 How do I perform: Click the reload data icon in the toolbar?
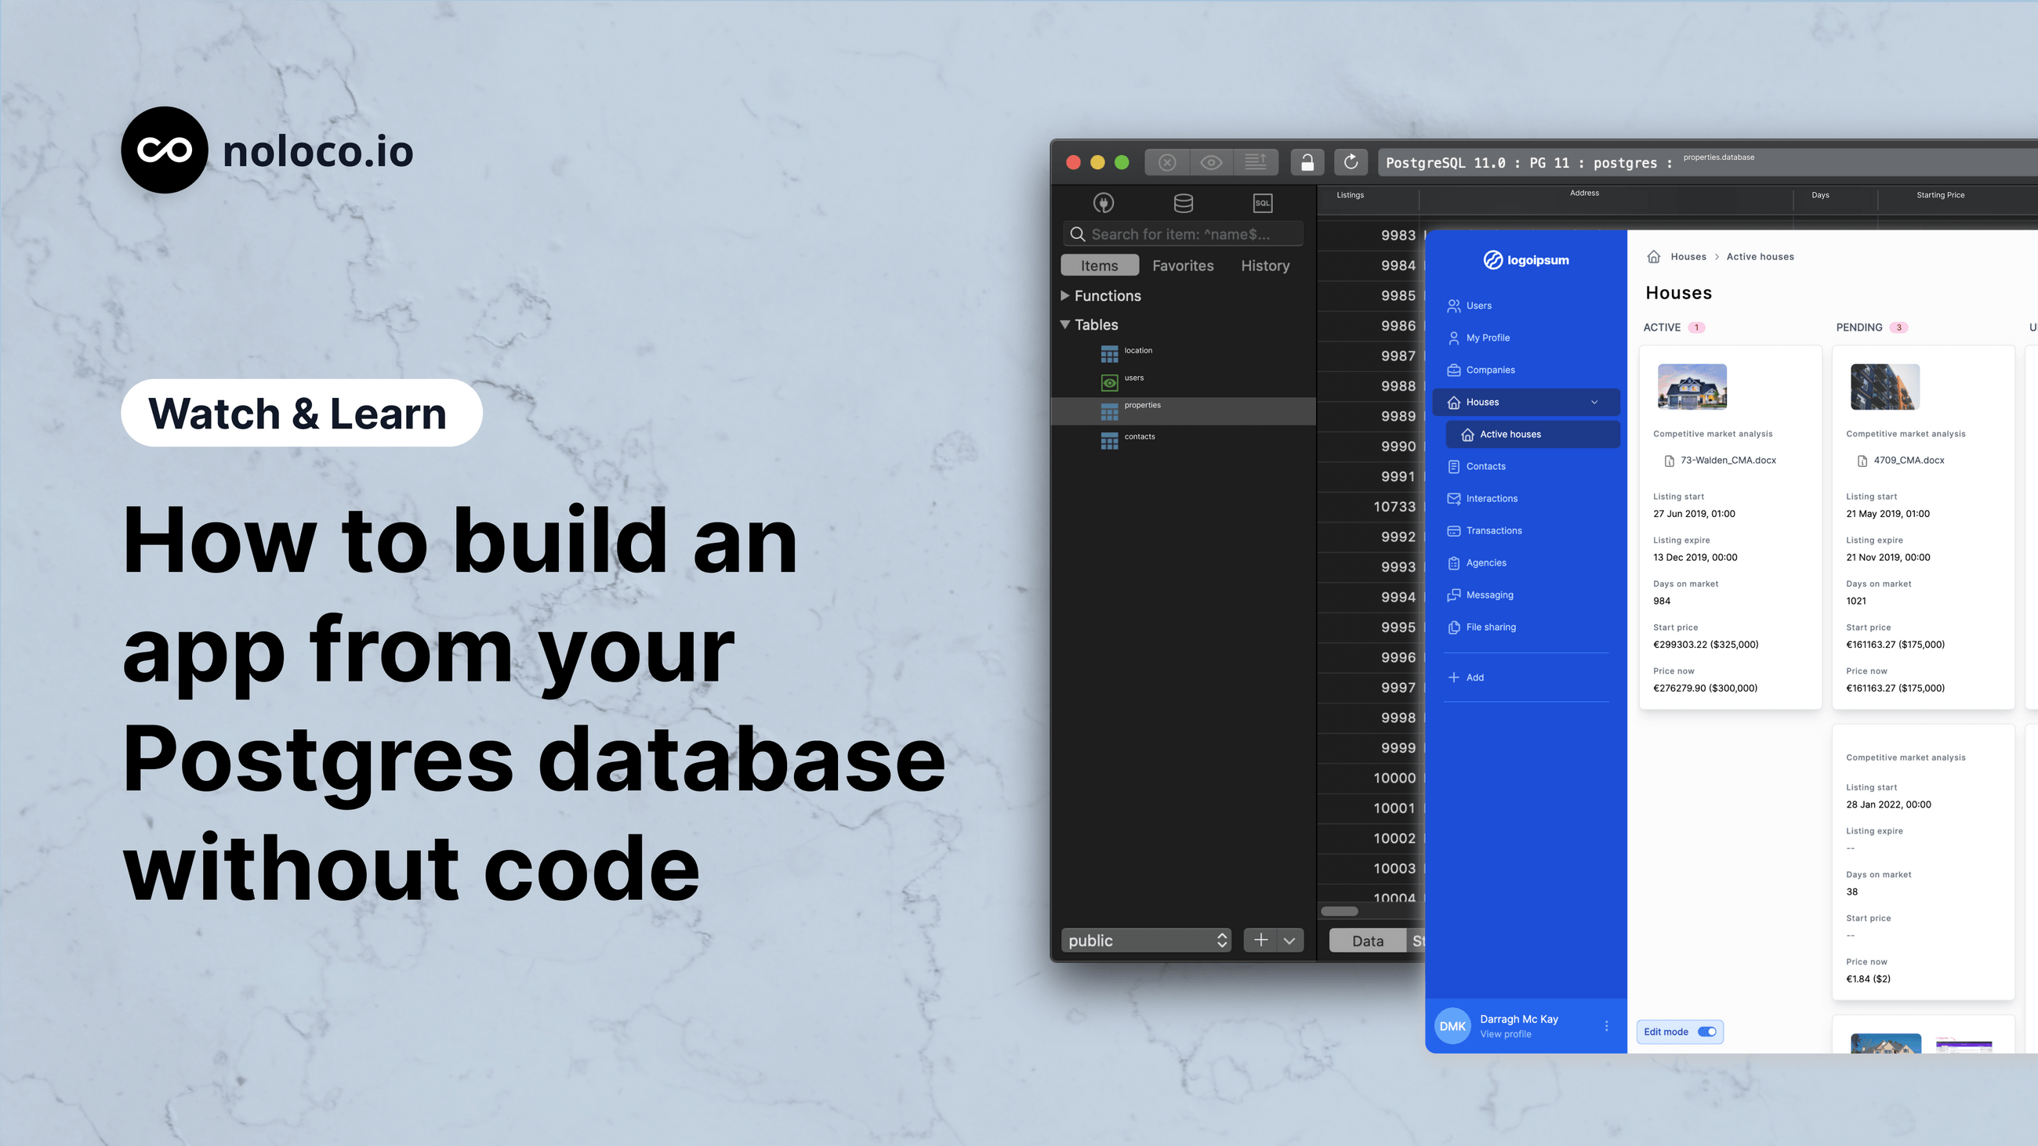tap(1351, 162)
